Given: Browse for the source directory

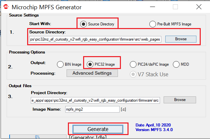Looking at the screenshot, I should (x=181, y=39).
